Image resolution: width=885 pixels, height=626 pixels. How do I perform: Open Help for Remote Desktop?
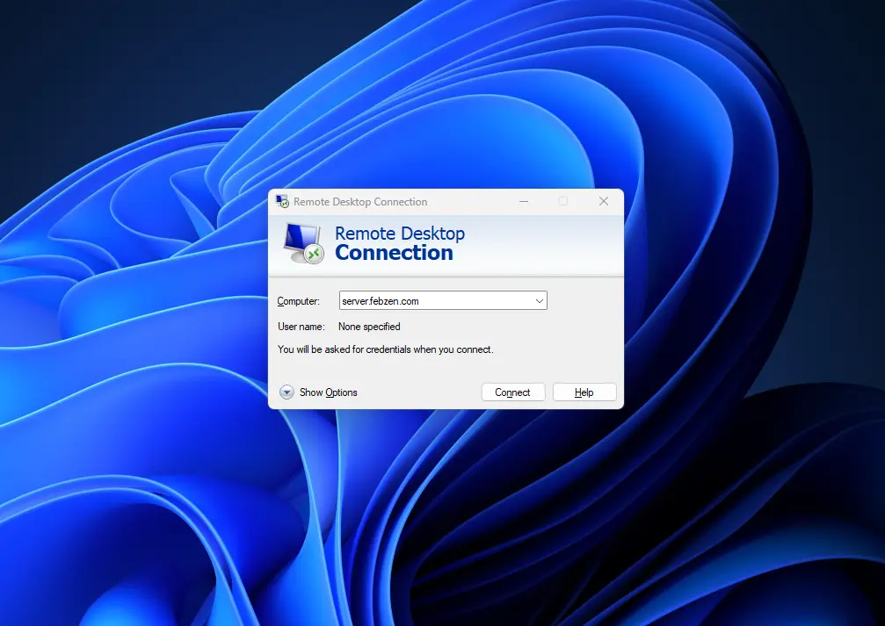[584, 392]
